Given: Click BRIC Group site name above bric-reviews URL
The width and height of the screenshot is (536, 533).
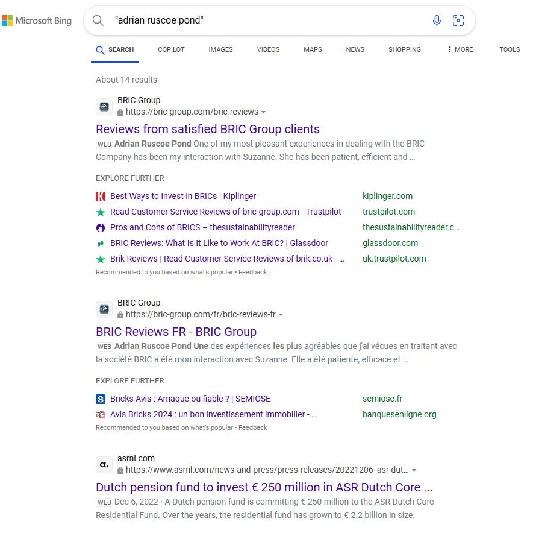Looking at the screenshot, I should [139, 100].
